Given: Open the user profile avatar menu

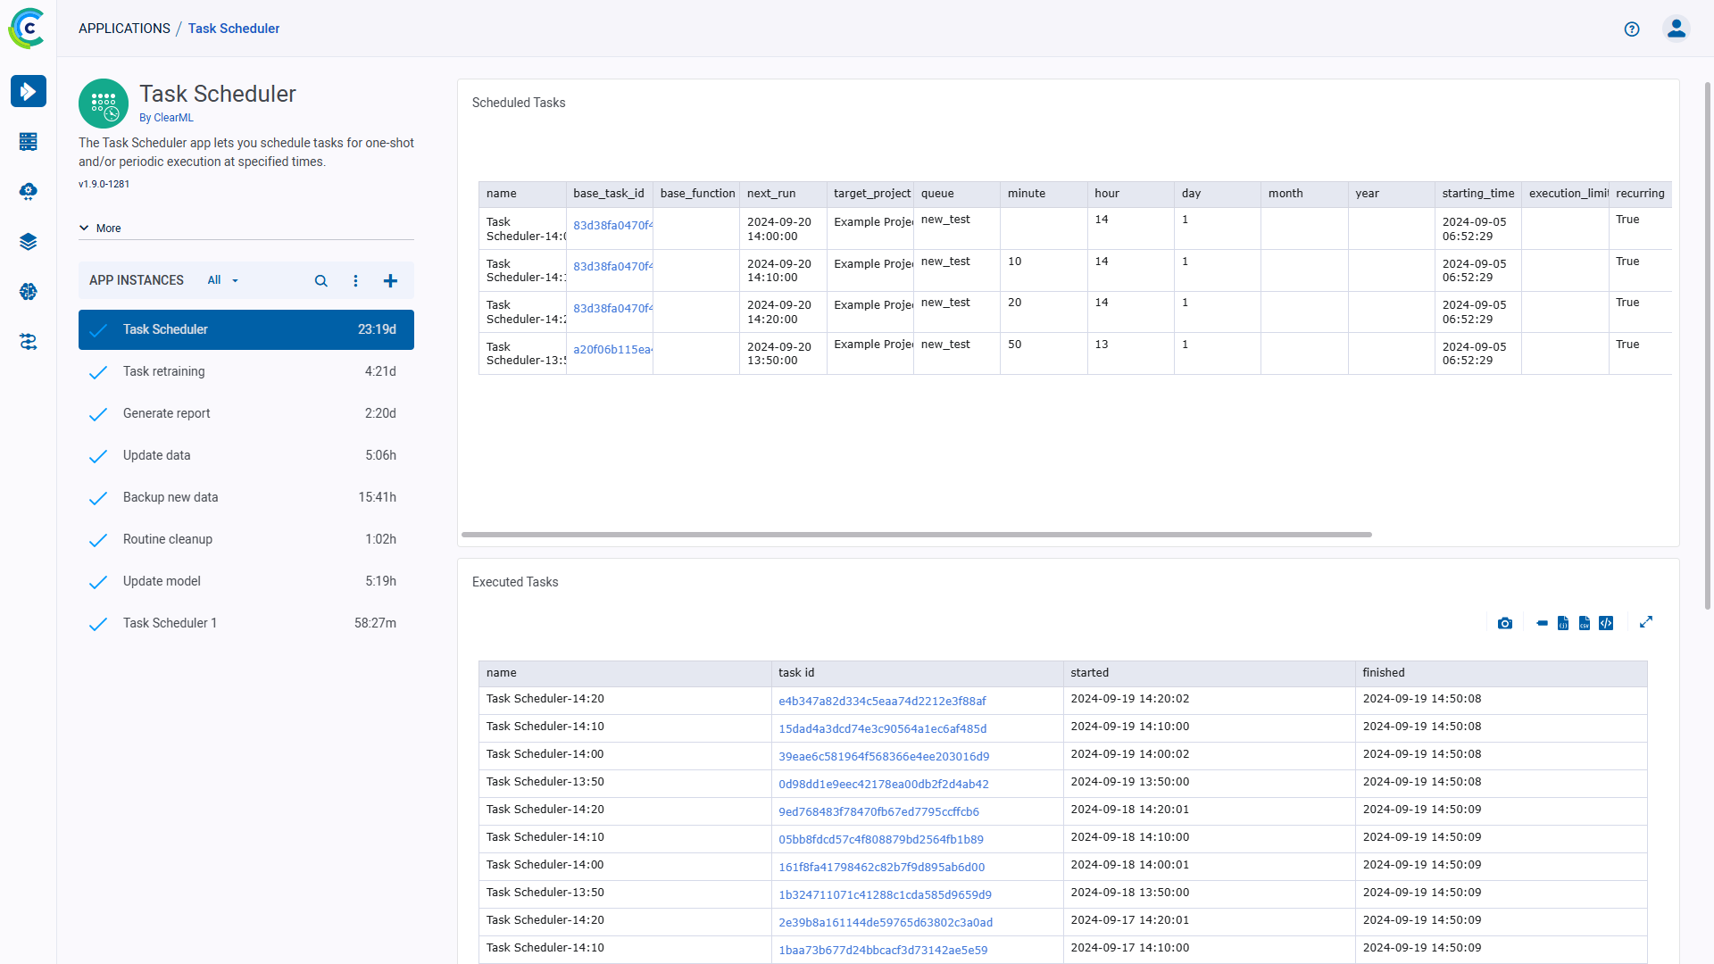Looking at the screenshot, I should [1676, 28].
